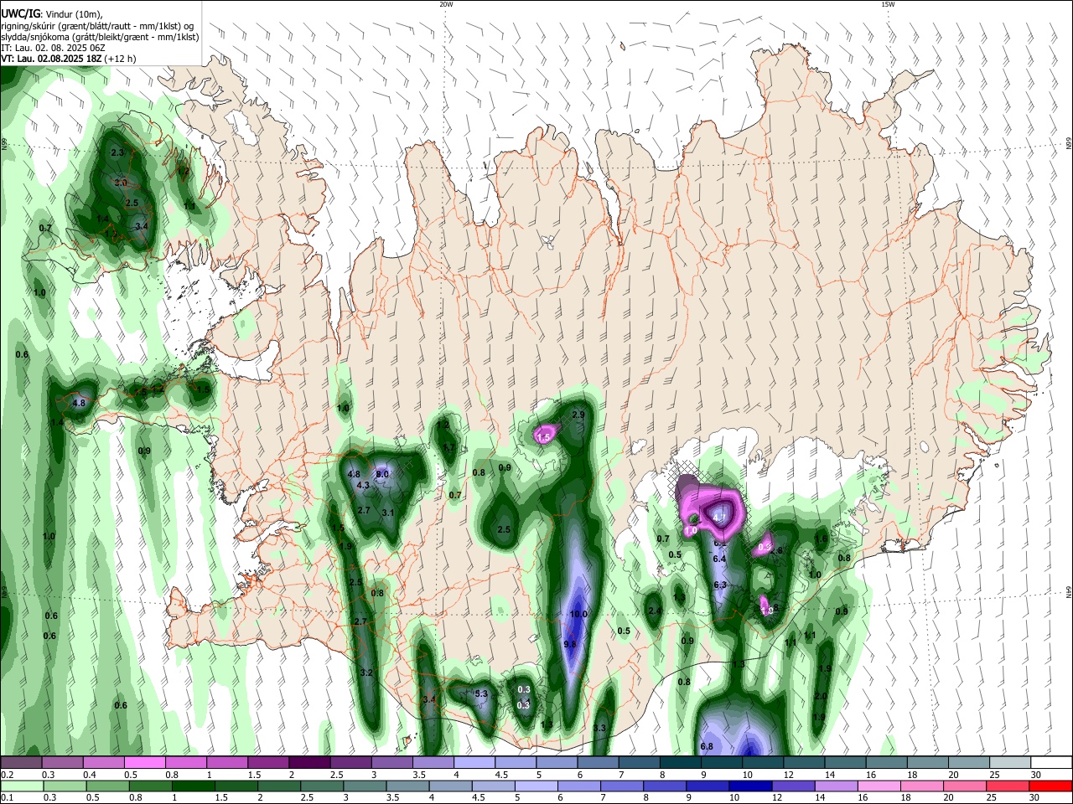Viewport: 1073px width, 804px height.
Task: Click the 'IT: Lau. 02. 08. 2025 06Z' line
Action: pos(52,48)
